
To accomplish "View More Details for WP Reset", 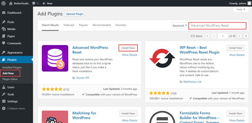I will [237, 55].
